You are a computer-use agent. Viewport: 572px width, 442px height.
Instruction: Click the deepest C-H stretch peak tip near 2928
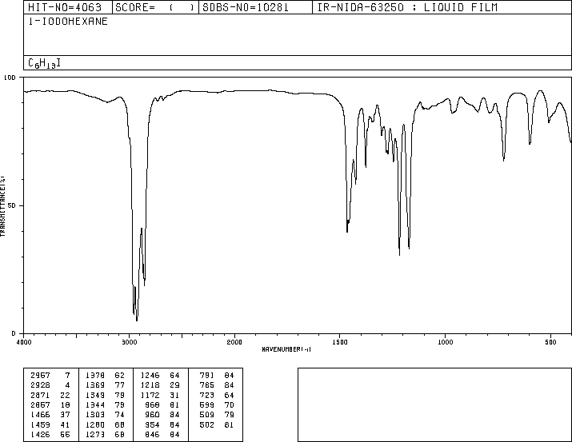click(x=137, y=321)
